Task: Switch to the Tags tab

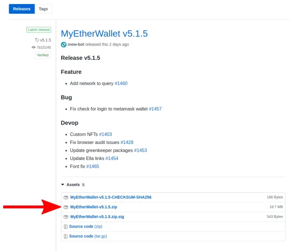Action: pos(44,9)
